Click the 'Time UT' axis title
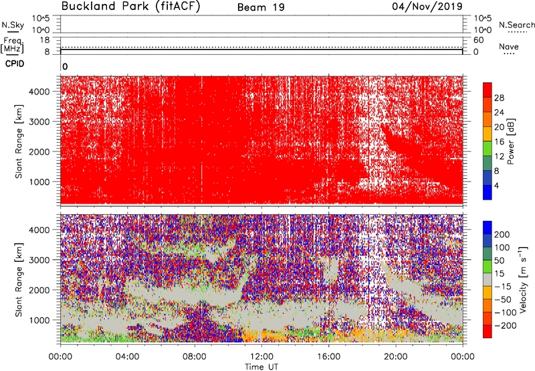Image resolution: width=535 pixels, height=371 pixels. coord(261,367)
